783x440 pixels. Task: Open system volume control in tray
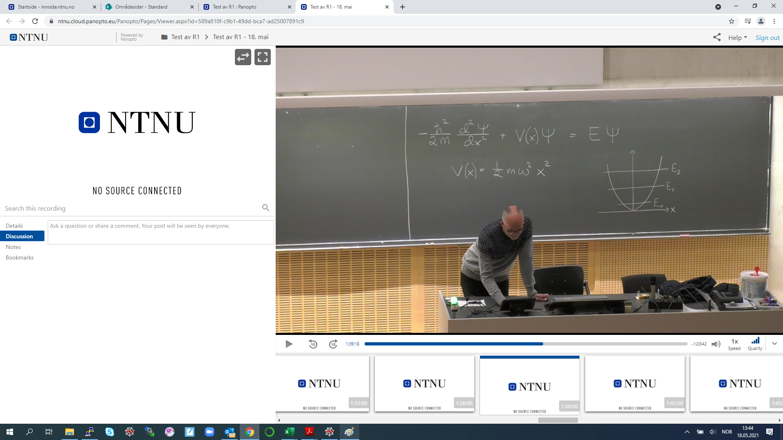(x=713, y=432)
